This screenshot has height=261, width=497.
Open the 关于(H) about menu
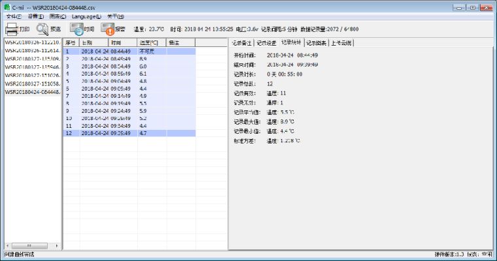pyautogui.click(x=115, y=16)
